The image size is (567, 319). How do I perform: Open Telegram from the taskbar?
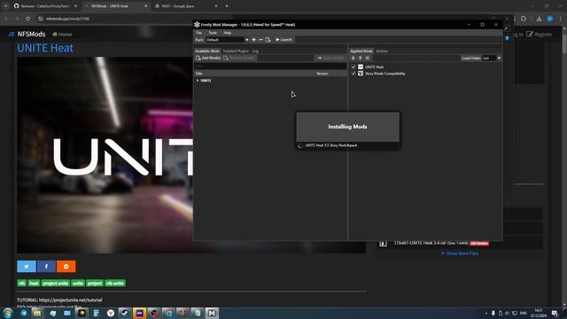click(24, 313)
